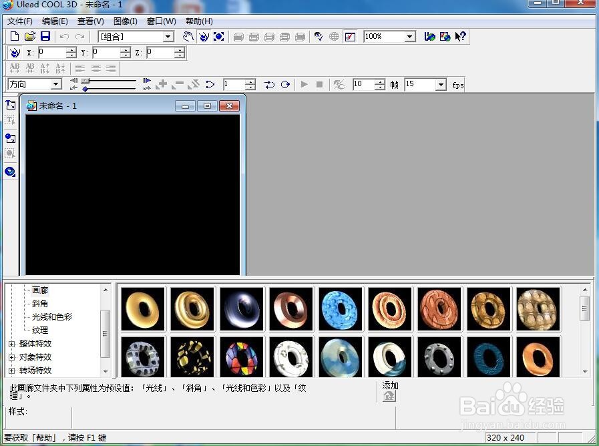Toggle the first face toolbar icon
This screenshot has height=446, width=599.
pos(238,37)
